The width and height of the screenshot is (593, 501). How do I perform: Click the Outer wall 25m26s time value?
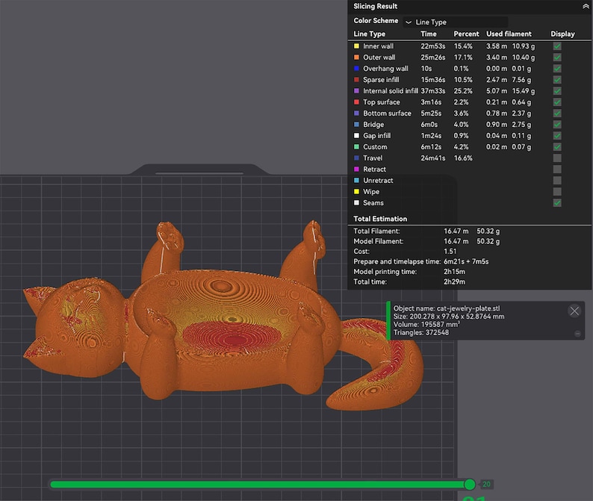click(x=433, y=57)
